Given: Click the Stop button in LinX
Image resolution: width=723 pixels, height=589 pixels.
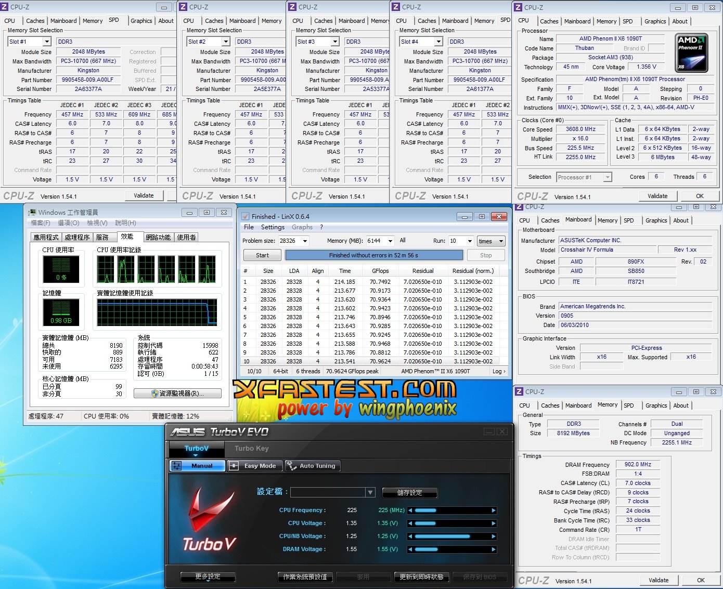Looking at the screenshot, I should 486,255.
